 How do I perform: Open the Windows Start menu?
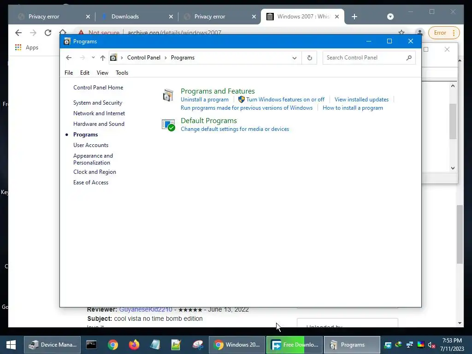(11, 345)
